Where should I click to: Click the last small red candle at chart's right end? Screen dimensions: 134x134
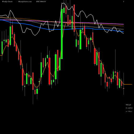(x=124, y=88)
